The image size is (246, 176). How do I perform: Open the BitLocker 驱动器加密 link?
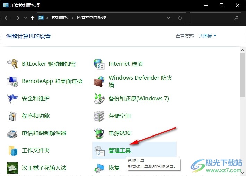click(49, 64)
